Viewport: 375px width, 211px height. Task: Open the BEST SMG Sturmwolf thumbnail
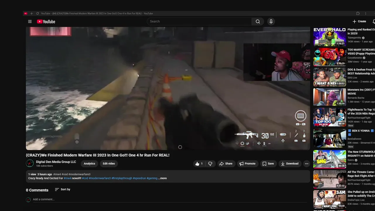330,159
